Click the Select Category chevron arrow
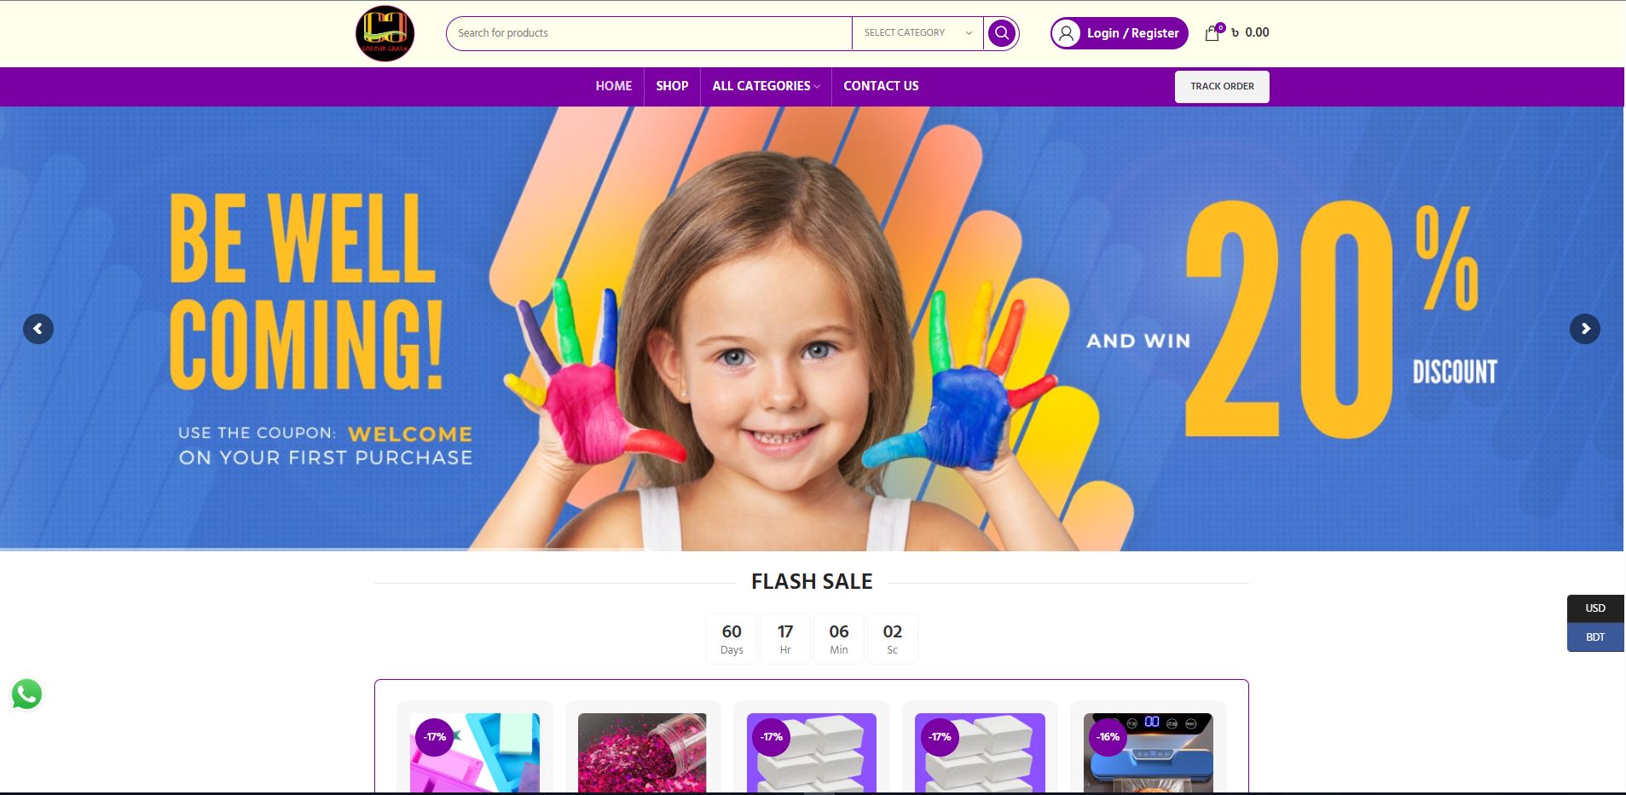Image resolution: width=1626 pixels, height=795 pixels. coord(969,33)
